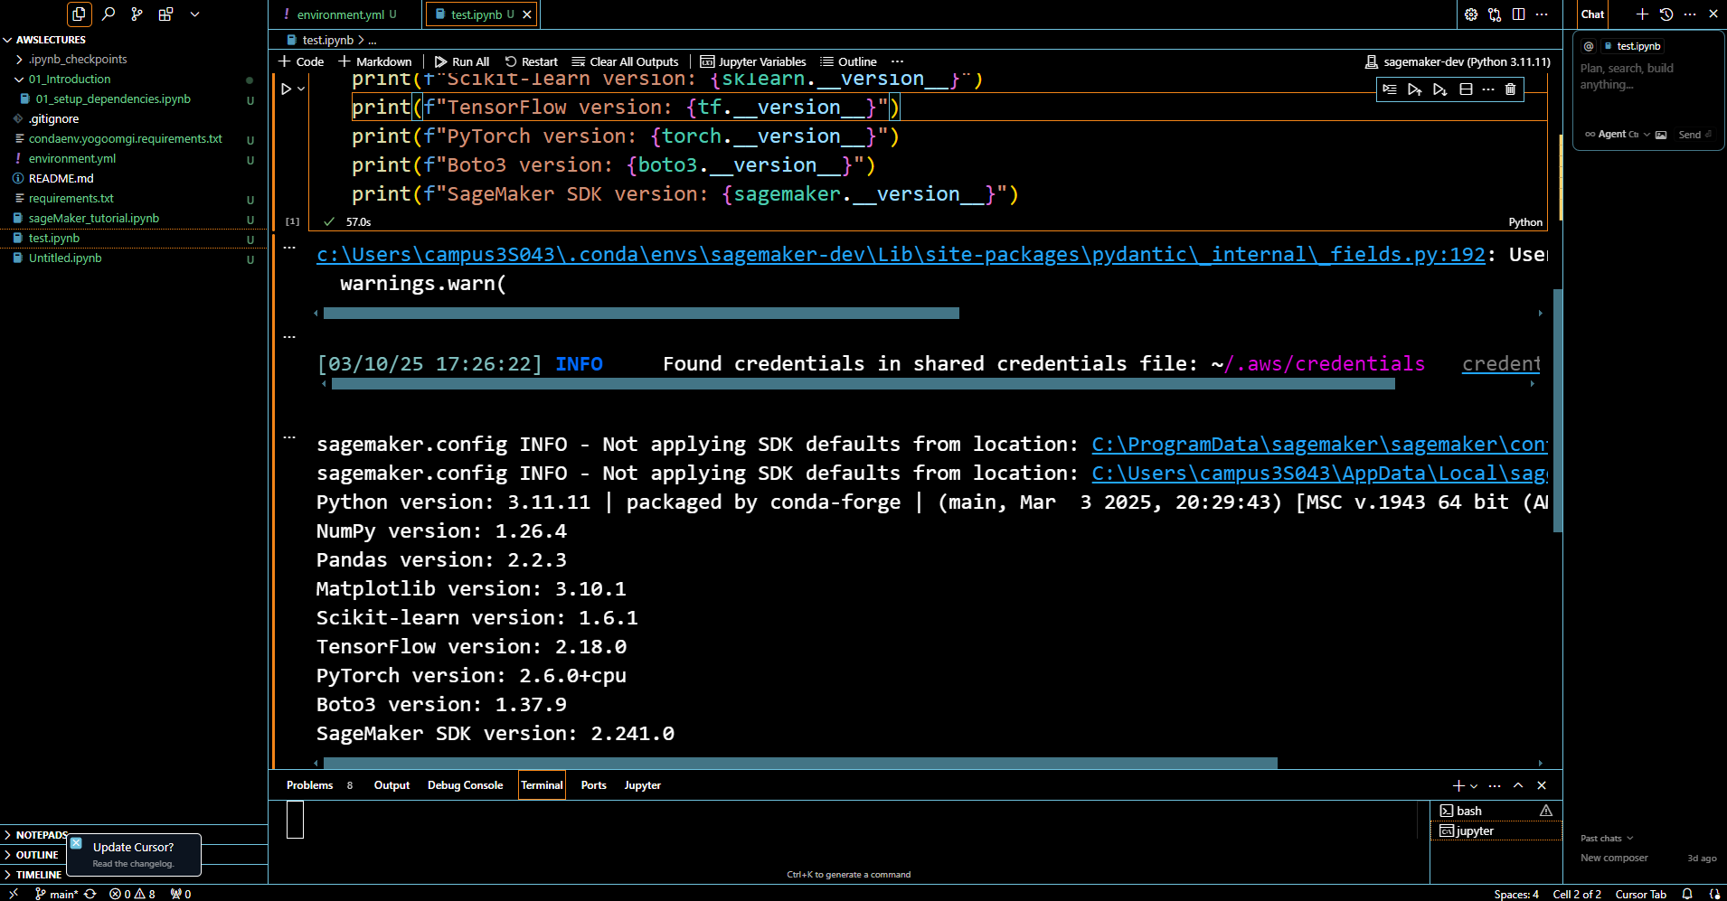
Task: Select the jupyter terminal
Action: (1496, 831)
